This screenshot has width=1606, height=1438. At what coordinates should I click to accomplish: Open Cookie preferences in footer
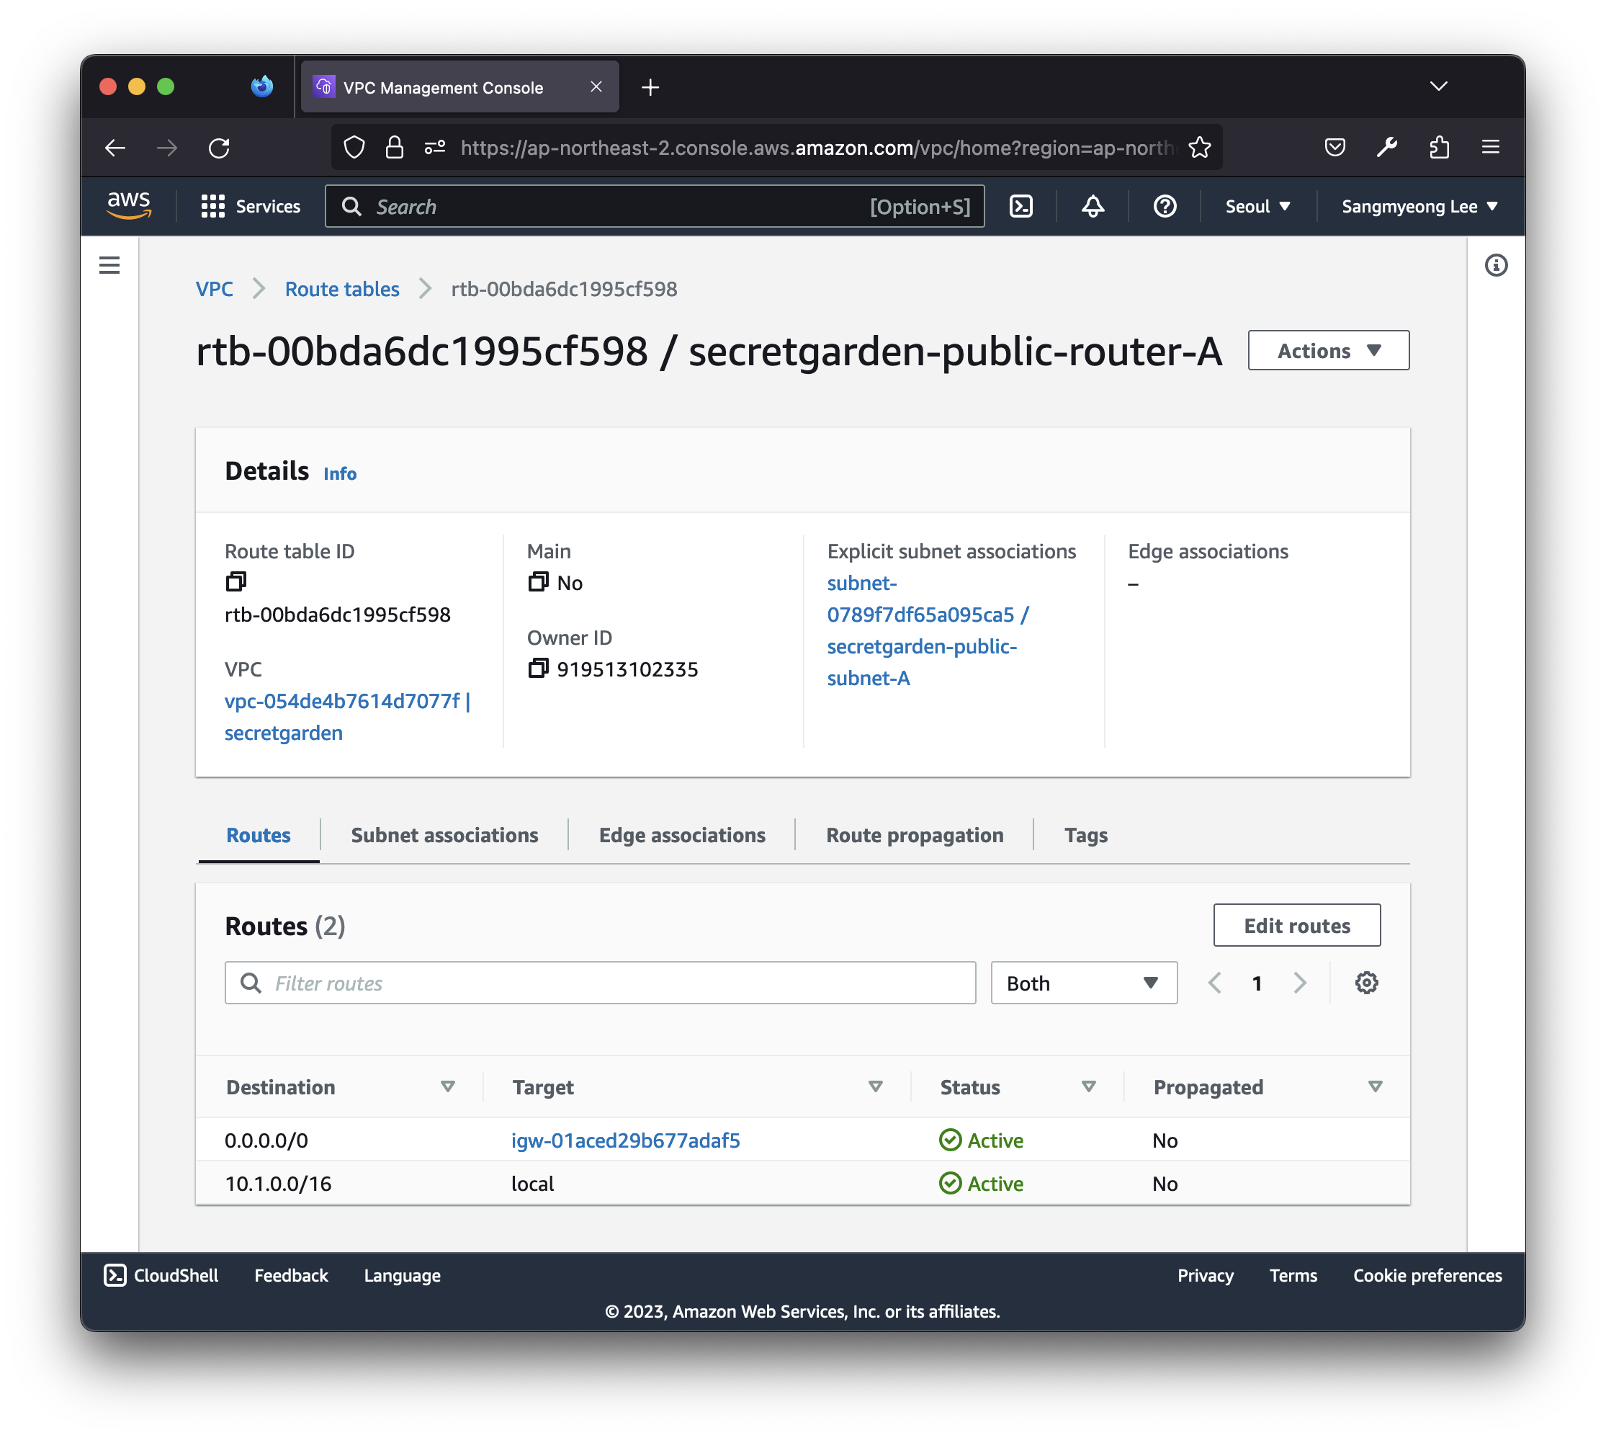point(1427,1275)
